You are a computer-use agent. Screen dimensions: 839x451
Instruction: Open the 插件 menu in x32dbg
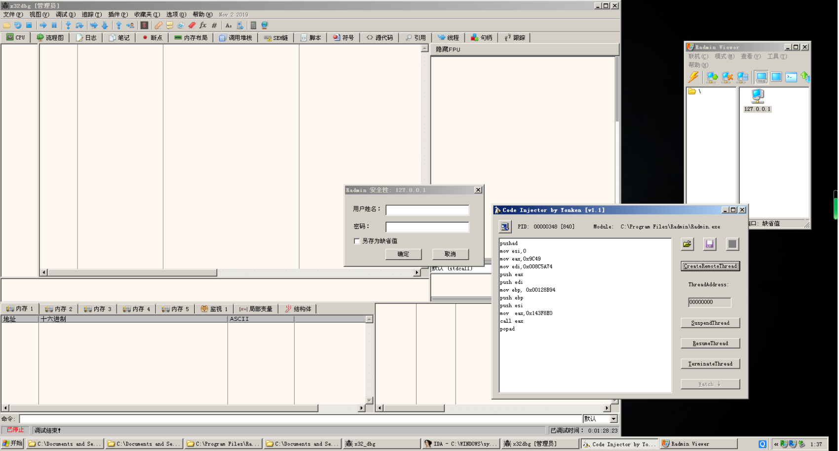coord(118,15)
